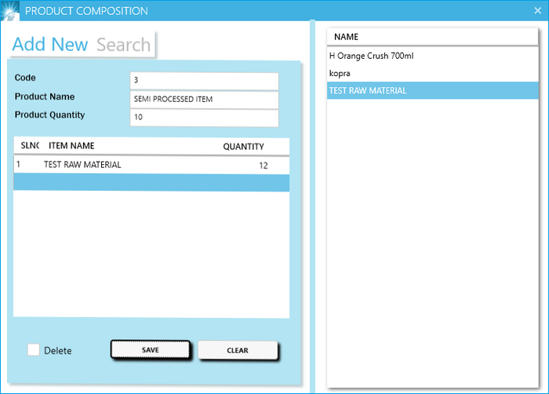Viewport: 549px width, 394px height.
Task: Close the Product Composition window
Action: click(x=537, y=11)
